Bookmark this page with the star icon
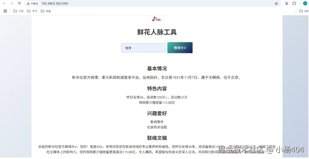Screen dimensions: 309x159 [276, 3]
